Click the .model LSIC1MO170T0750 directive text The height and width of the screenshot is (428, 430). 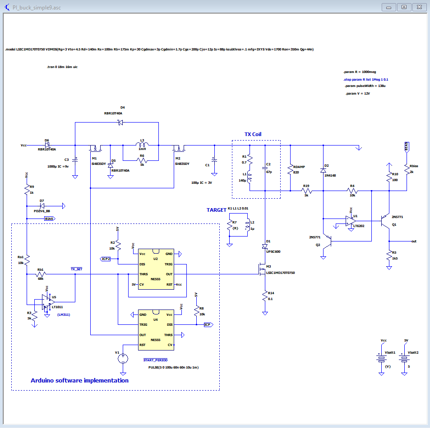[x=159, y=49]
